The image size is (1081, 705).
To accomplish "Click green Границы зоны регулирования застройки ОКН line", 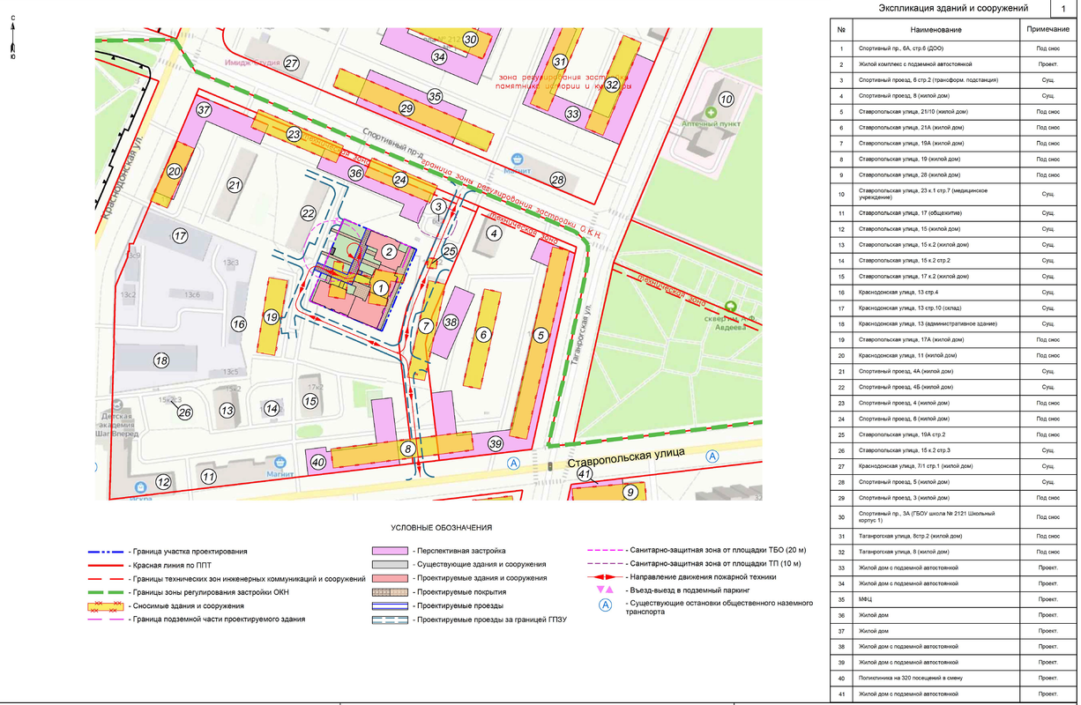I will (105, 592).
